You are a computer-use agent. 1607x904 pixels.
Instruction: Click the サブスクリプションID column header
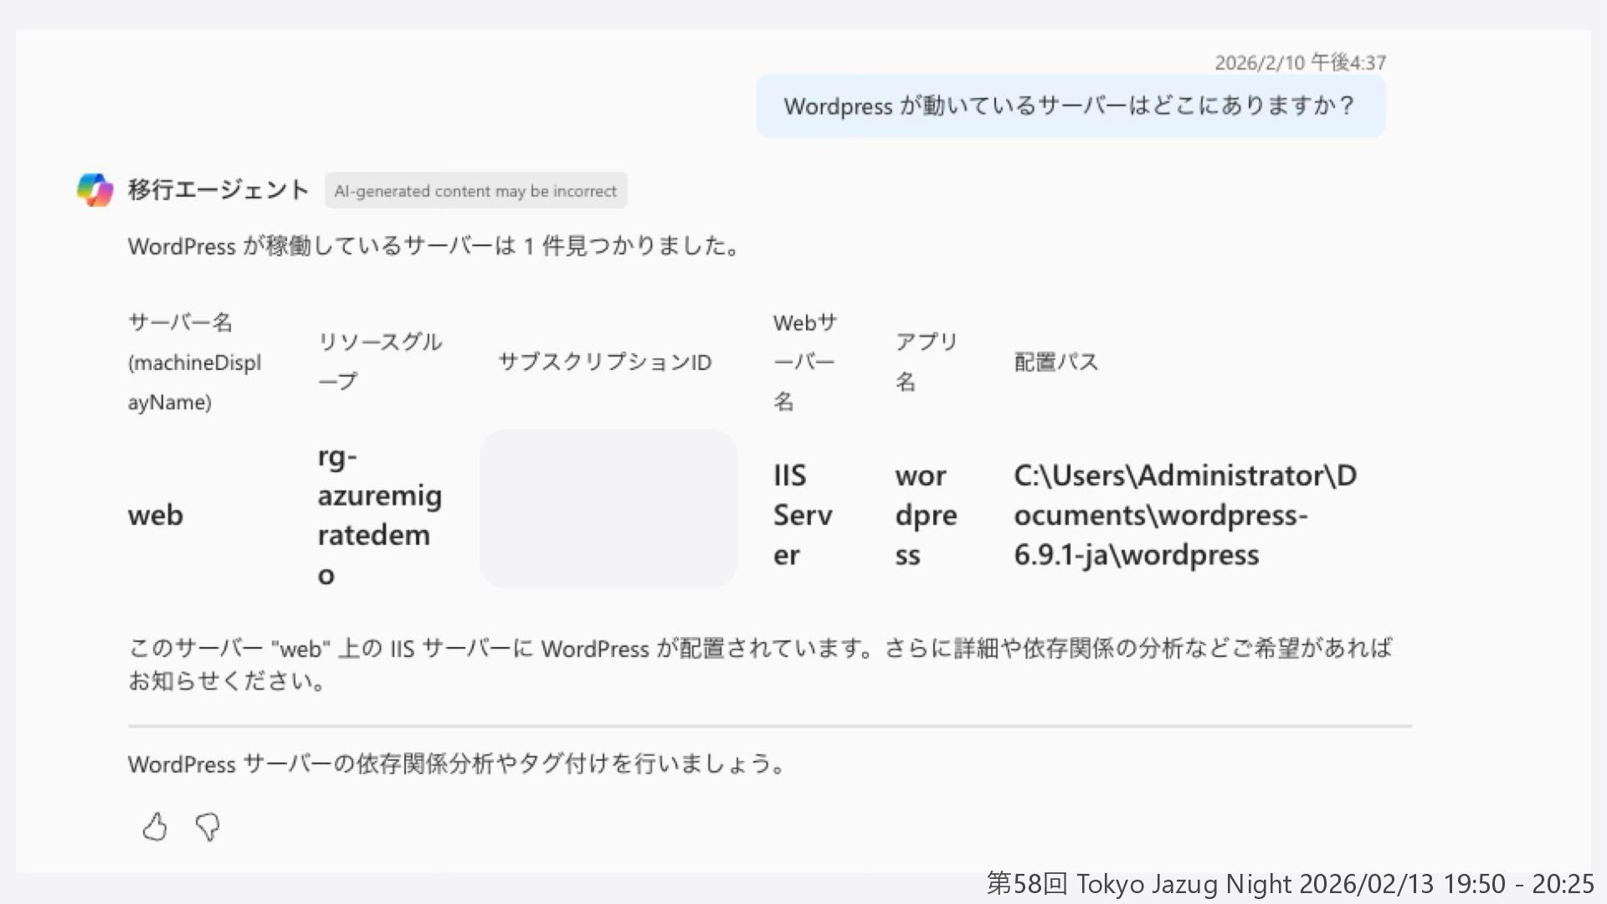[x=604, y=362]
